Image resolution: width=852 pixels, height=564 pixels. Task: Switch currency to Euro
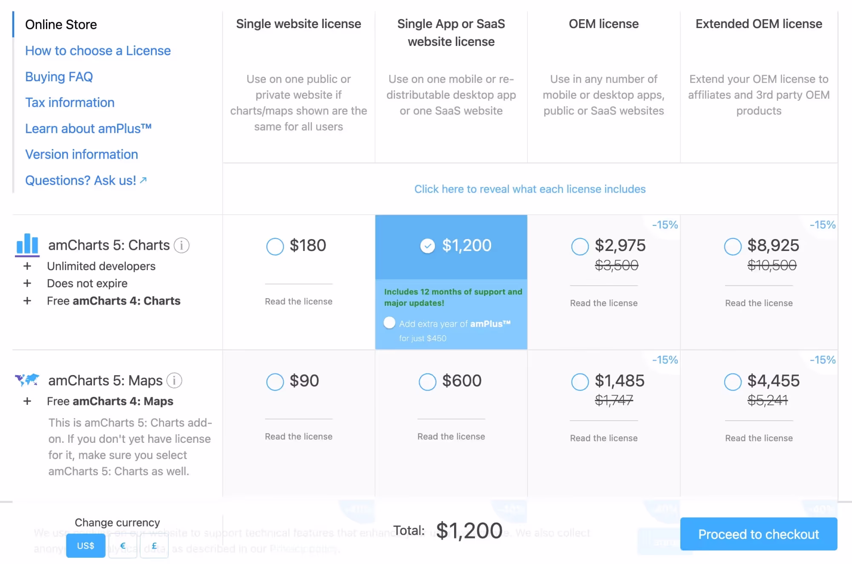[x=123, y=546]
